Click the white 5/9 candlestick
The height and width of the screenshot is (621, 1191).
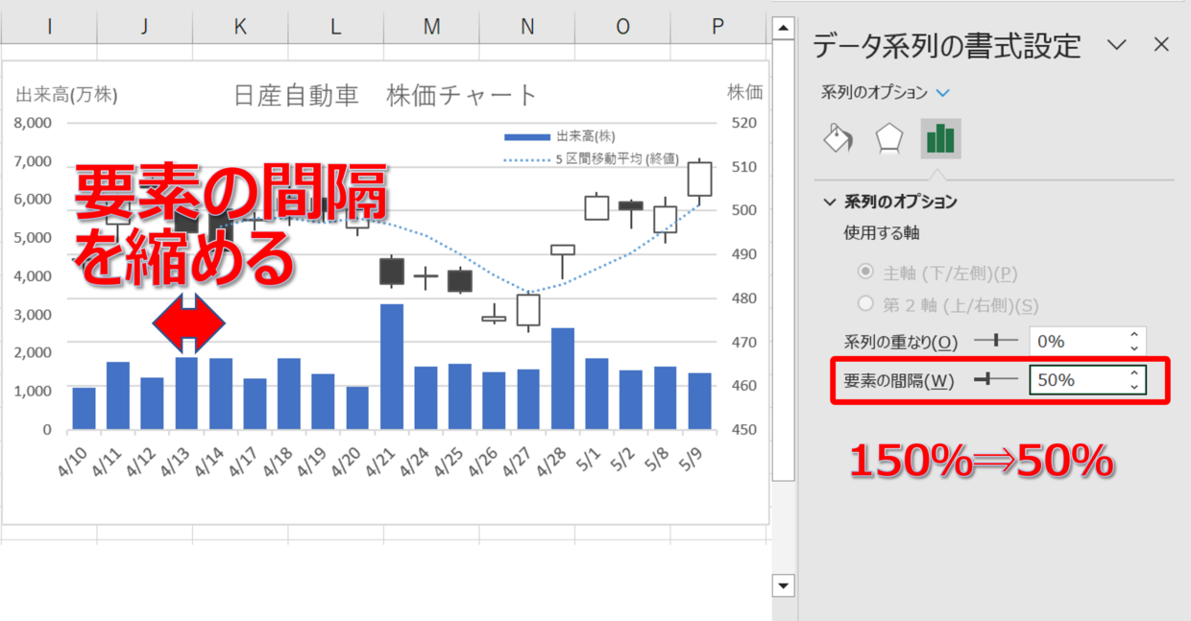point(699,179)
